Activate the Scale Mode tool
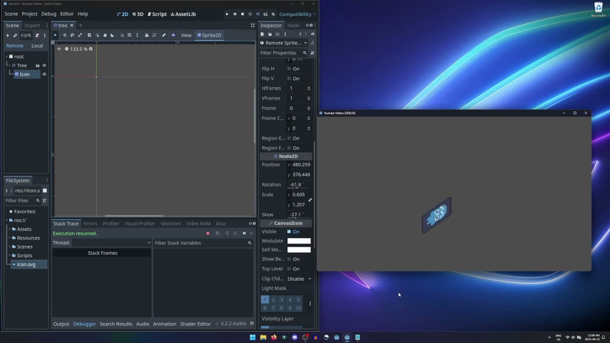 click(x=80, y=35)
